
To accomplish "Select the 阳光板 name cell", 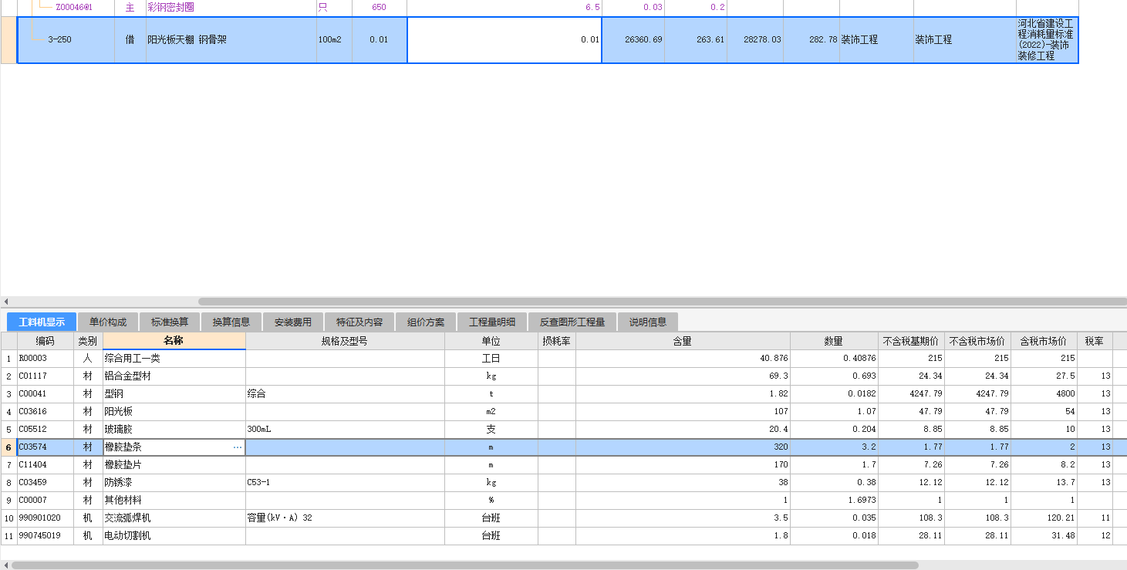I will tap(174, 412).
